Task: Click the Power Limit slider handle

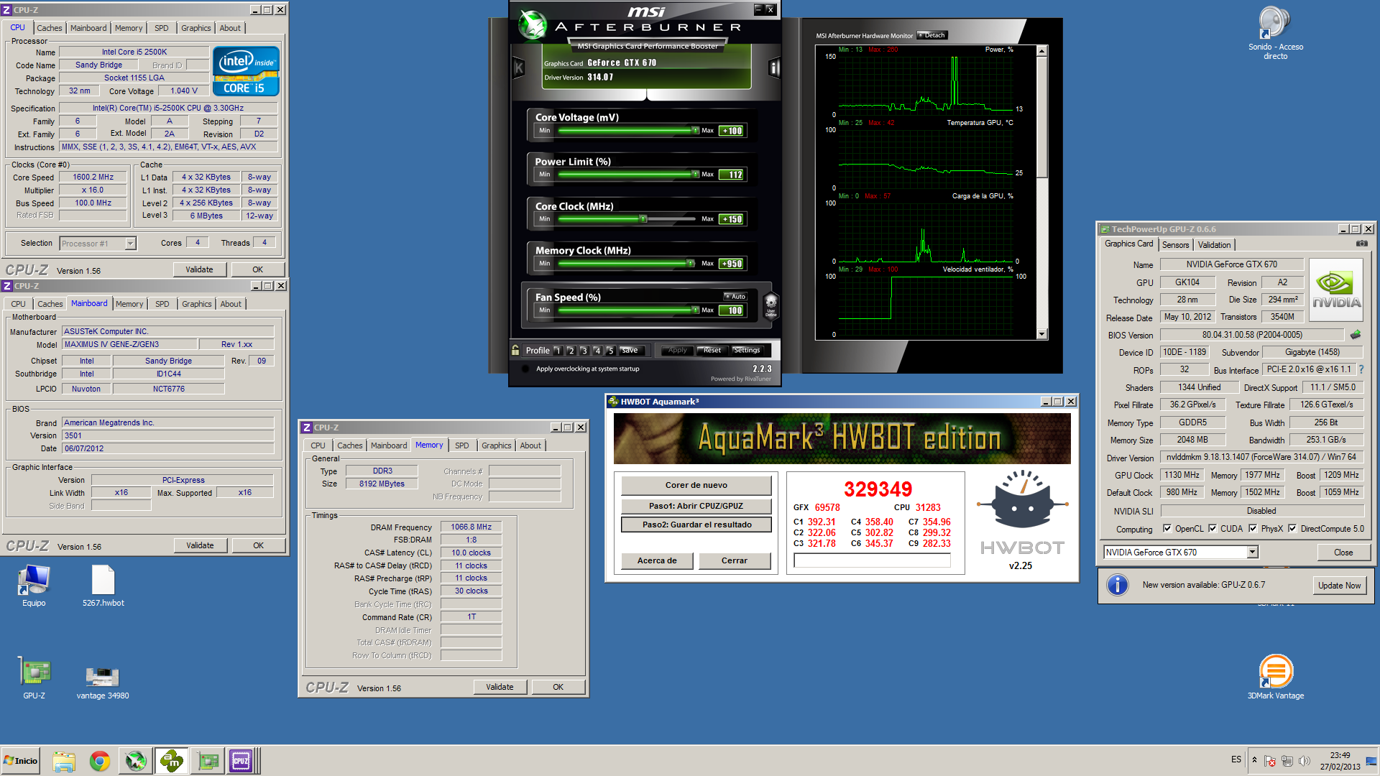Action: click(695, 175)
